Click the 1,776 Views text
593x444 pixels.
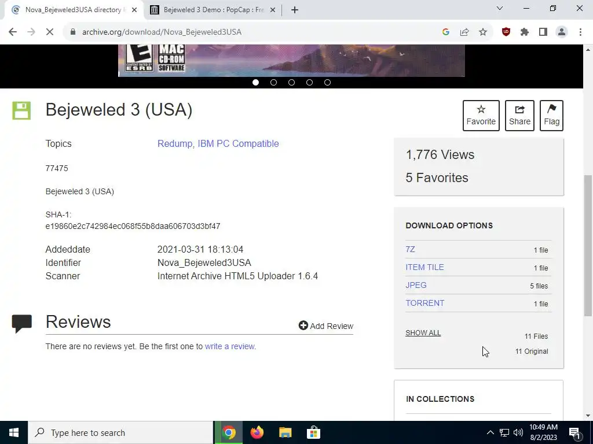(440, 154)
